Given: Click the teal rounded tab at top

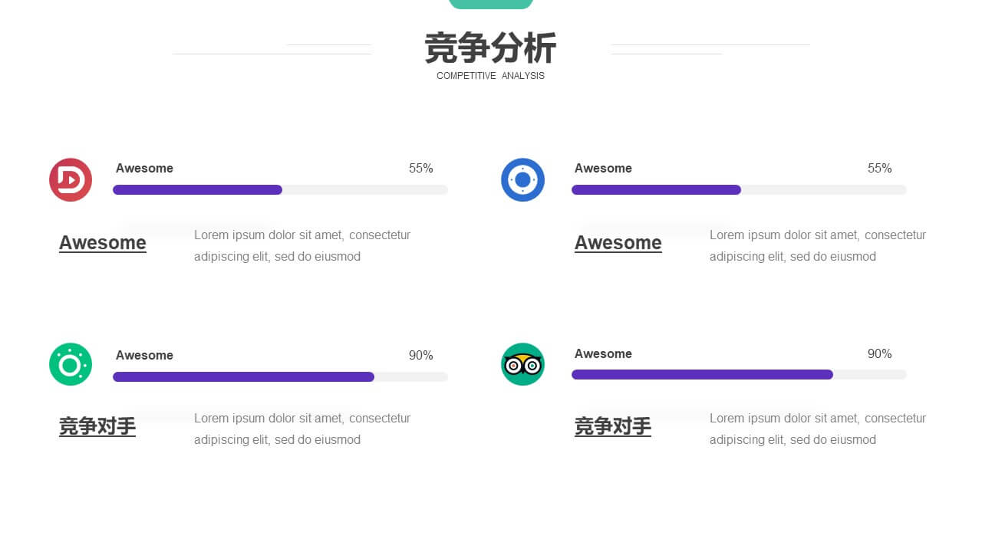Looking at the screenshot, I should pyautogui.click(x=491, y=4).
